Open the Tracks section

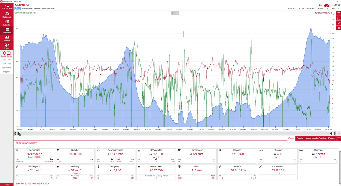(7, 46)
